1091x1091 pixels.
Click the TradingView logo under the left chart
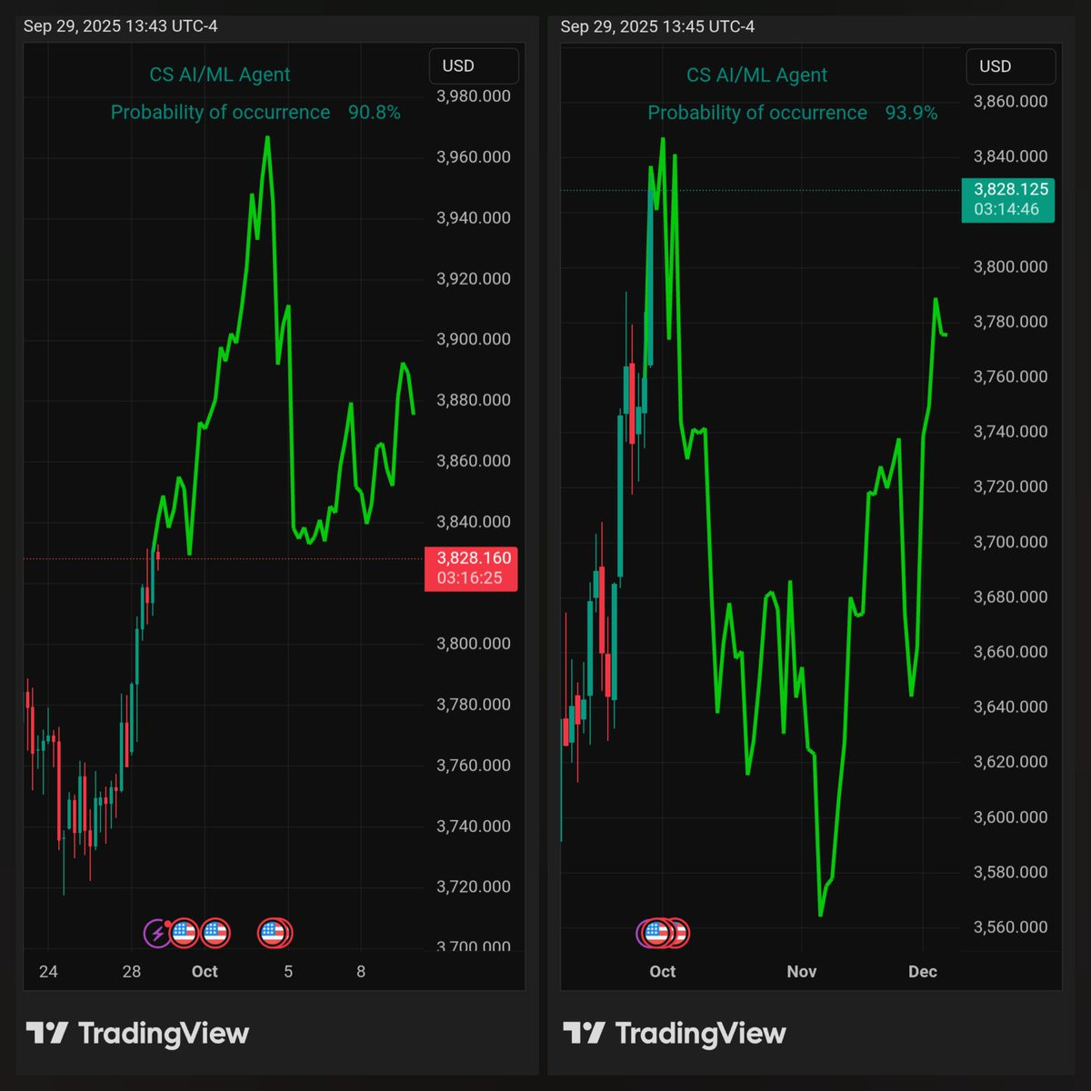(137, 1033)
